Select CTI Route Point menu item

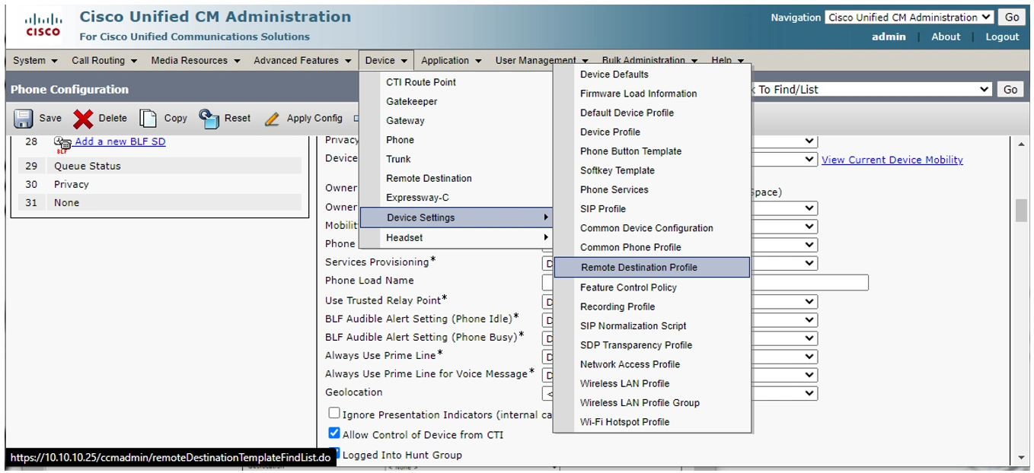click(x=421, y=82)
